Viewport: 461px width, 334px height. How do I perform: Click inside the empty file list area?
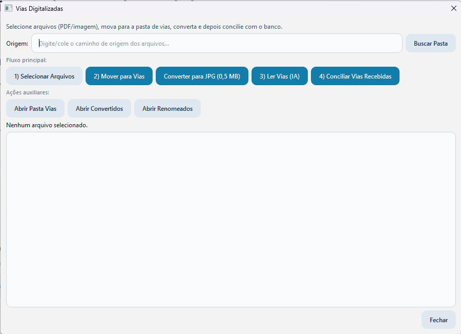231,220
